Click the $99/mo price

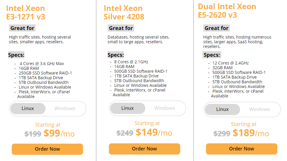tap(59, 134)
